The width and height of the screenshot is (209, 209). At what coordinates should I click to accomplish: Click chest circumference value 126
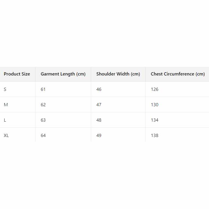(x=155, y=89)
